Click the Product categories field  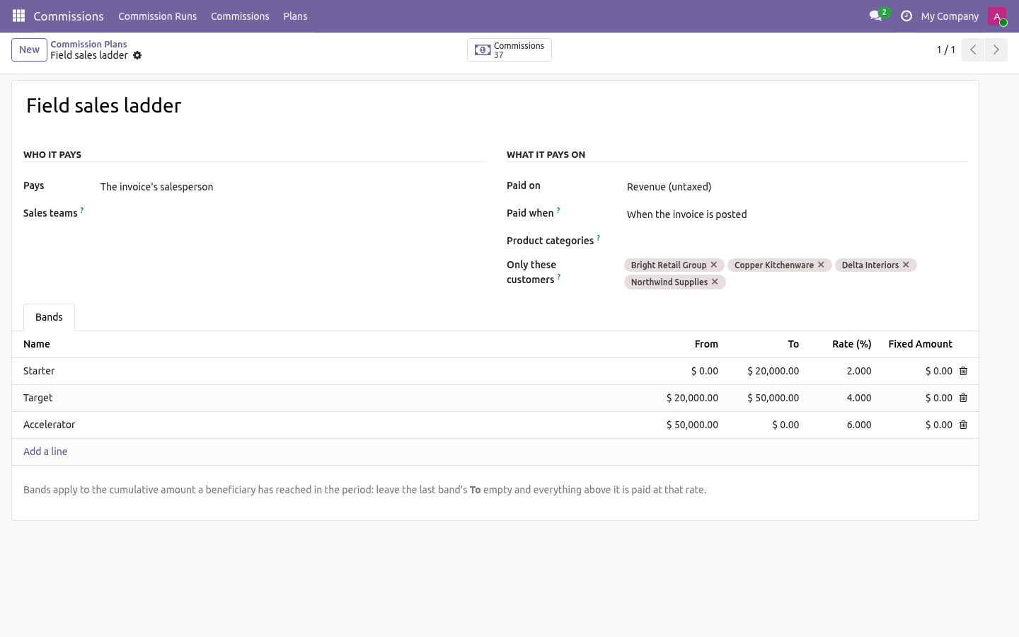coord(797,241)
